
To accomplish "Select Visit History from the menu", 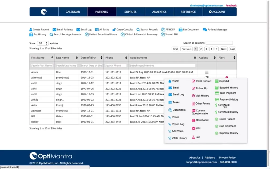I will pyautogui.click(x=200, y=96).
